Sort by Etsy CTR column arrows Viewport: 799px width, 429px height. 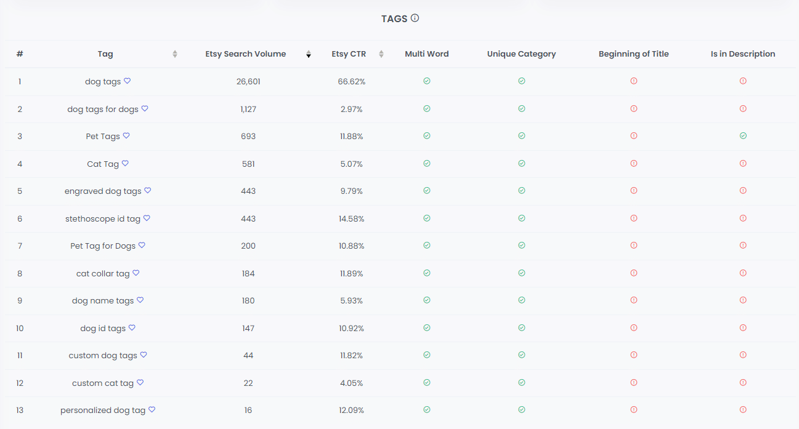coord(381,54)
